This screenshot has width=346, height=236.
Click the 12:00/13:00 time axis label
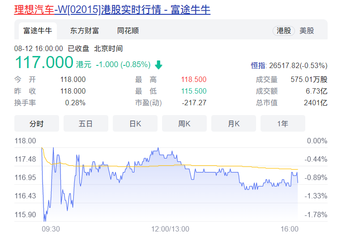pos(170,229)
